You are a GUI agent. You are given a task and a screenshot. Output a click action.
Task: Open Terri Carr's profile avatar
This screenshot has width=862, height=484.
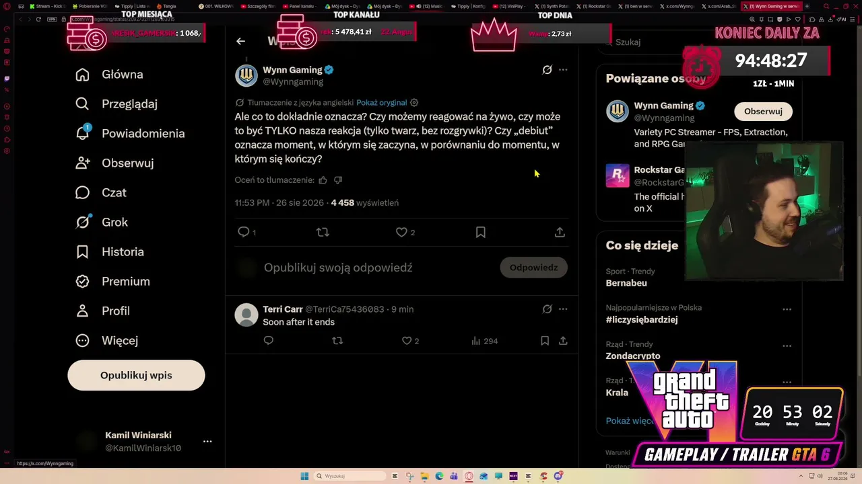coord(246,315)
